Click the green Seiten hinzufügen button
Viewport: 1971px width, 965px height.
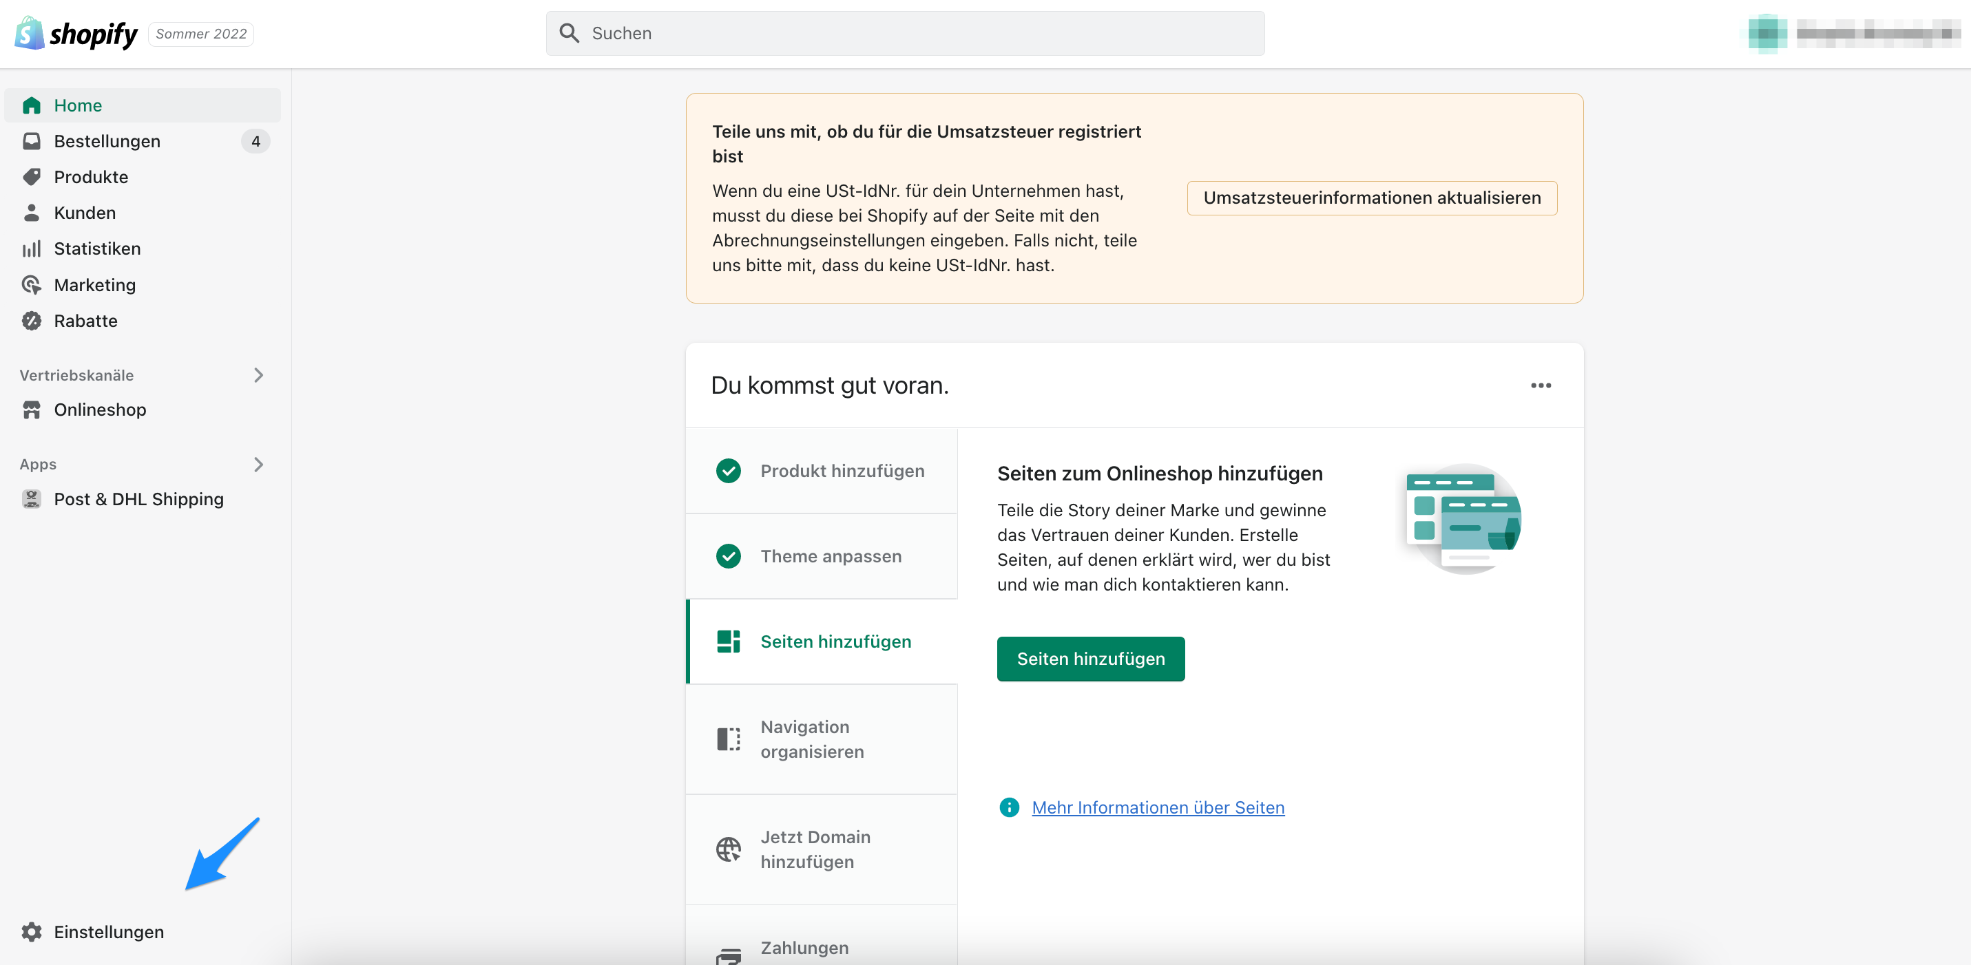click(1090, 659)
